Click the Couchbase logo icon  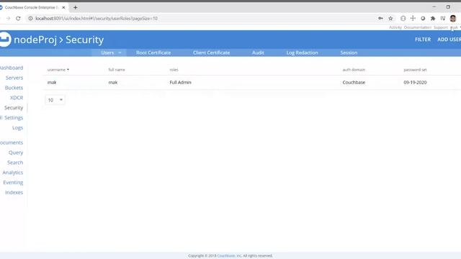click(5, 39)
